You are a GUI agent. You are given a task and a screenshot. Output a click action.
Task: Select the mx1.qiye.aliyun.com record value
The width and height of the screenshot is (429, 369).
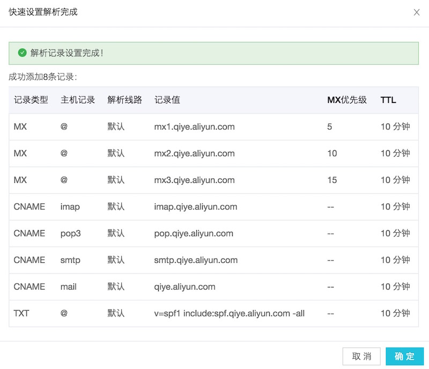click(x=196, y=127)
